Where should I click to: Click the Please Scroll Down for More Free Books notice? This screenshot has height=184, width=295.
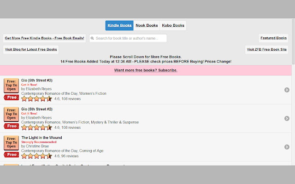pos(146,57)
